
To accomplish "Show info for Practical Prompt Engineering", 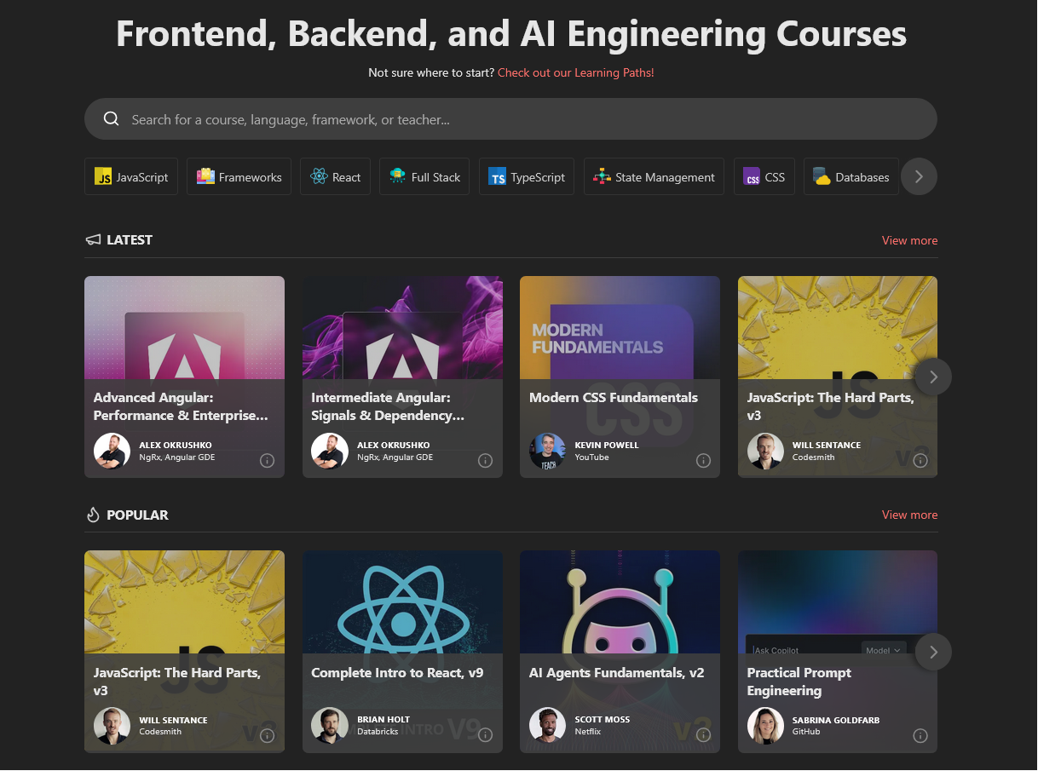I will (x=920, y=735).
